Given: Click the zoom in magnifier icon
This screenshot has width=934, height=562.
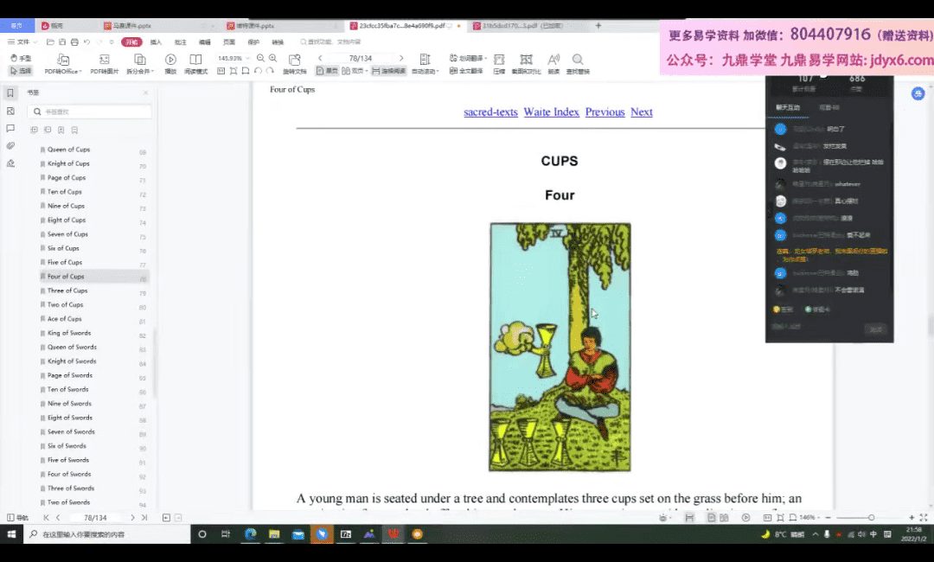Looking at the screenshot, I should 272,58.
